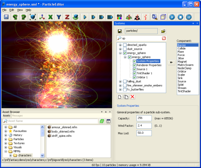Screen dimensions: 201x168
Task: Click the Redo green arrow icon
Action: click(x=24, y=17)
